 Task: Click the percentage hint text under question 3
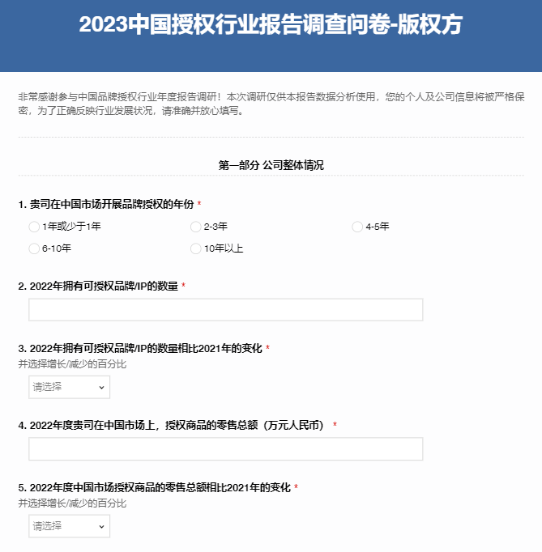point(72,363)
